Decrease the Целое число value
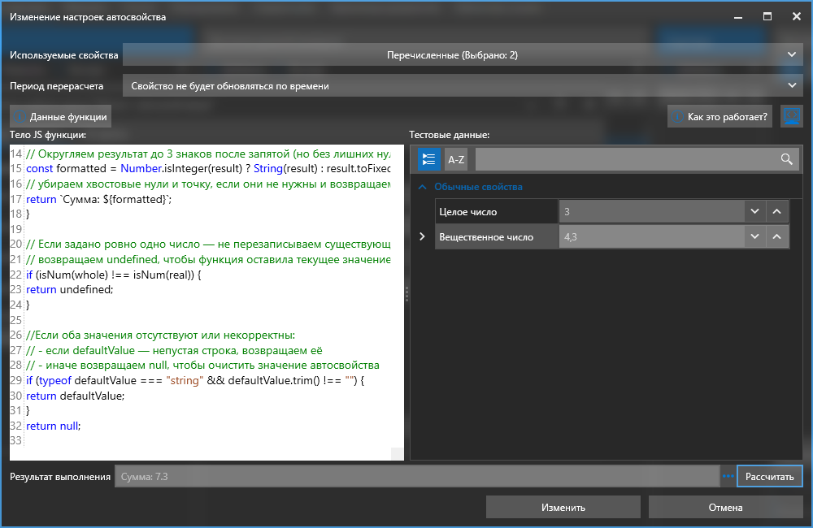 pos(754,212)
